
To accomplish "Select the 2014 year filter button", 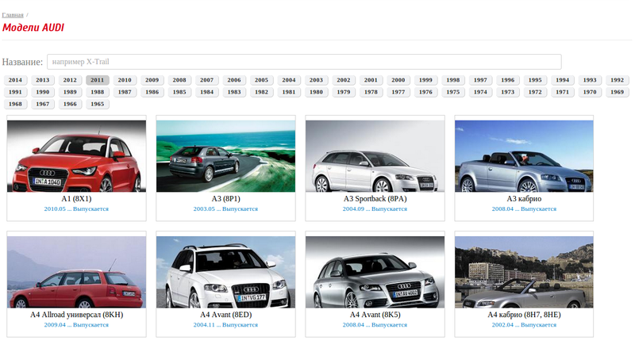I will tap(15, 80).
